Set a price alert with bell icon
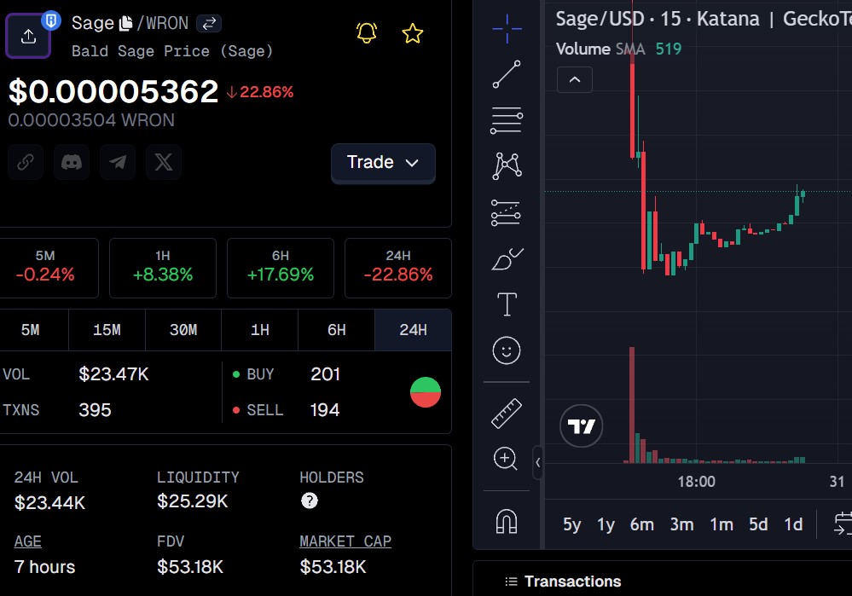 coord(367,33)
